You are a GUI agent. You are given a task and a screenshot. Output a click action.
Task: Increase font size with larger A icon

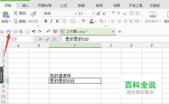[x=98, y=13]
